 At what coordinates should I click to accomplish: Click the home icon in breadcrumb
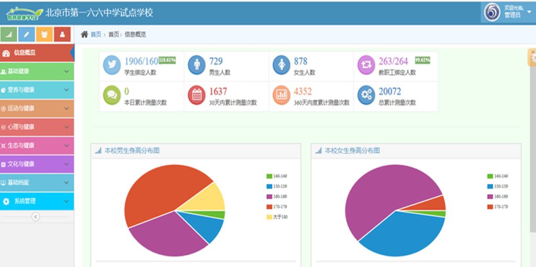point(84,35)
